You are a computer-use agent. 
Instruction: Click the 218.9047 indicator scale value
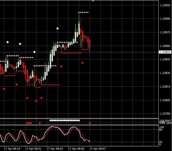tap(165, 121)
